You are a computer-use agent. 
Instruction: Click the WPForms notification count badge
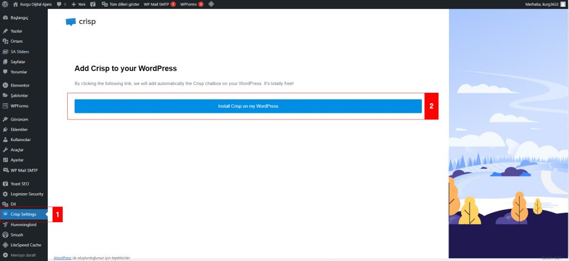click(x=201, y=4)
